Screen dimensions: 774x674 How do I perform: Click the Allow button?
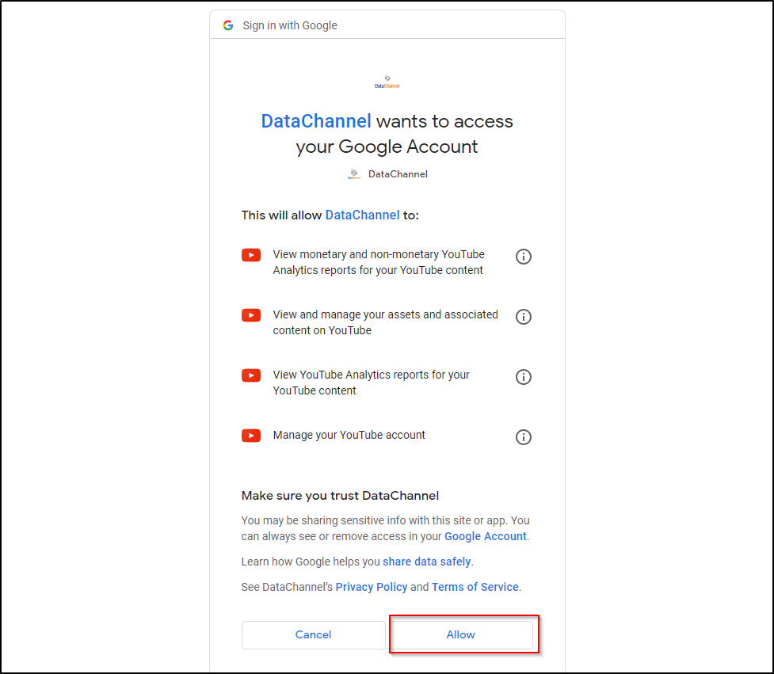[x=461, y=634]
